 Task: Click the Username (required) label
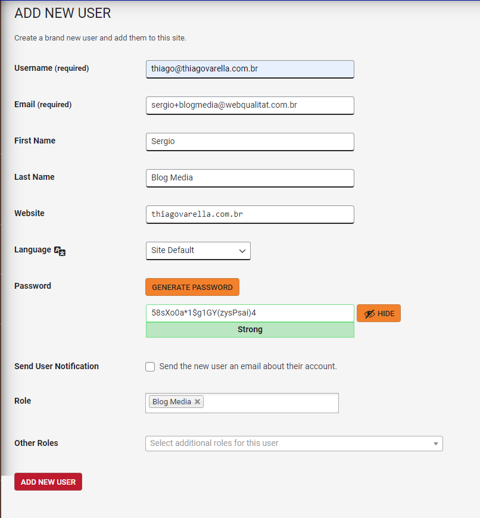[x=51, y=68]
